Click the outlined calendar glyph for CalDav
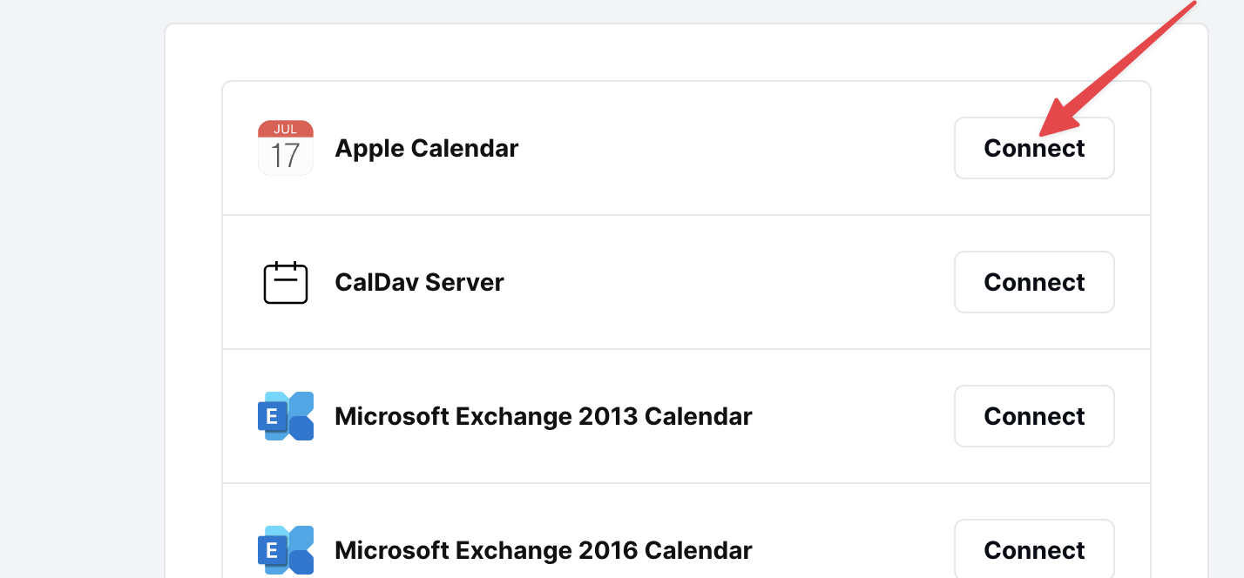Viewport: 1244px width, 578px height. pyautogui.click(x=286, y=282)
